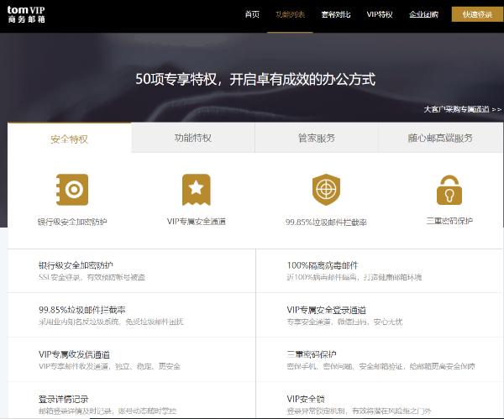Select the 安全特权 tab
The height and width of the screenshot is (419, 504).
pos(69,139)
